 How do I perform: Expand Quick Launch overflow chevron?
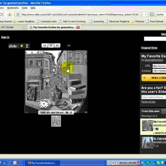(x=21, y=162)
